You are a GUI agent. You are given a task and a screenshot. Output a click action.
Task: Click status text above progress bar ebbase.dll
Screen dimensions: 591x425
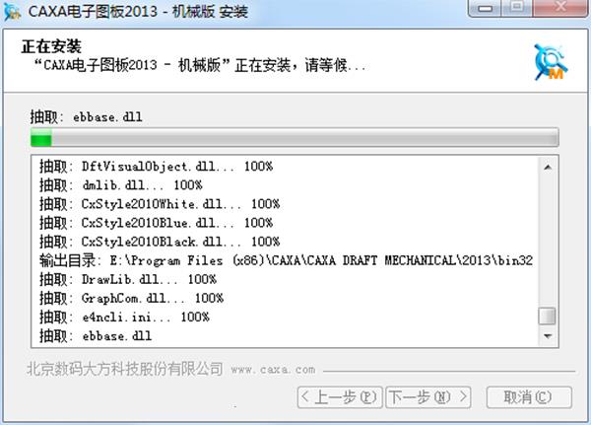87,117
